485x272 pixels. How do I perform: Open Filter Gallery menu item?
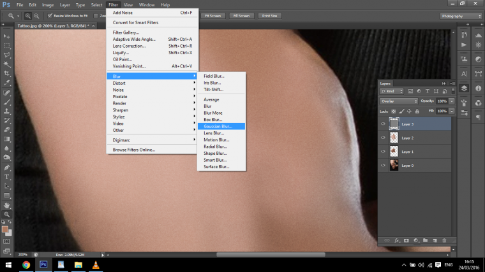click(x=152, y=32)
